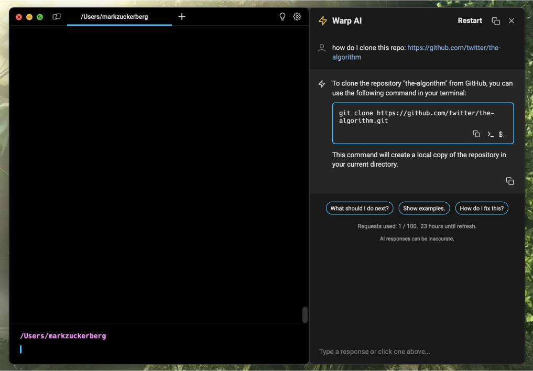
Task: Click the Warp AI lightning bolt logo
Action: pyautogui.click(x=323, y=21)
